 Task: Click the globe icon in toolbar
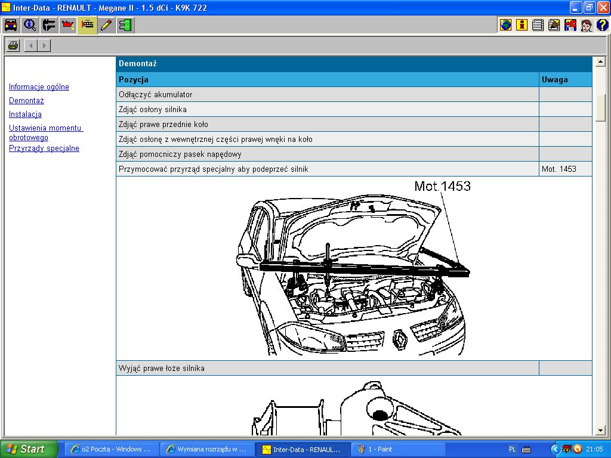click(x=506, y=25)
